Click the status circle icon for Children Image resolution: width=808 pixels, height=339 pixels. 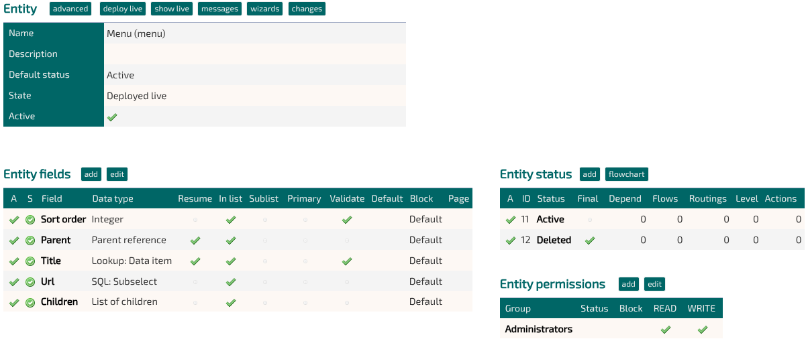(x=30, y=303)
